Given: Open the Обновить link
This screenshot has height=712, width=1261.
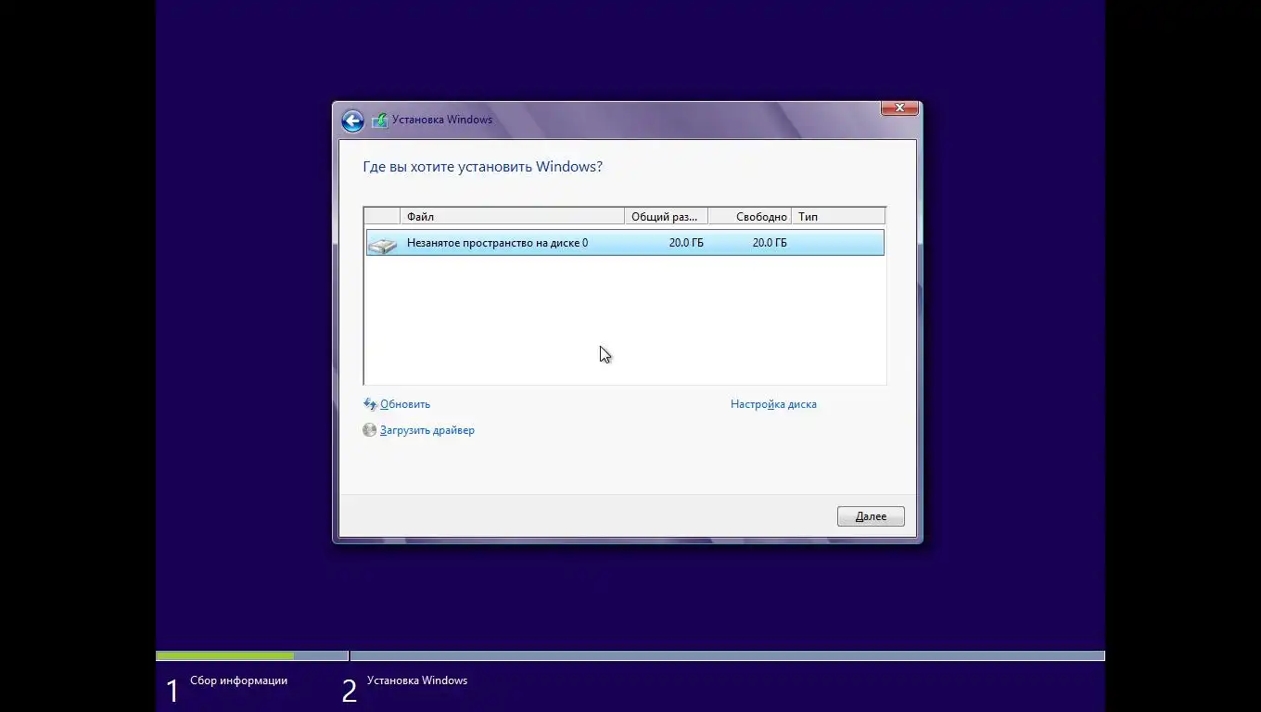Looking at the screenshot, I should [x=405, y=404].
